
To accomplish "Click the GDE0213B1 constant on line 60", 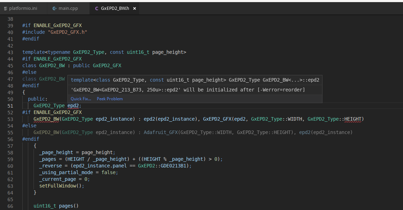I will [x=174, y=166].
